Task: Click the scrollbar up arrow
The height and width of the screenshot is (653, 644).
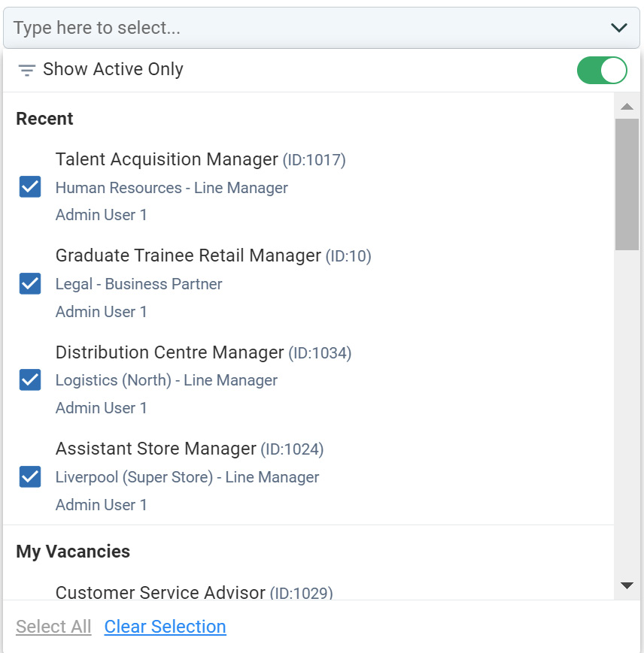Action: pos(627,107)
